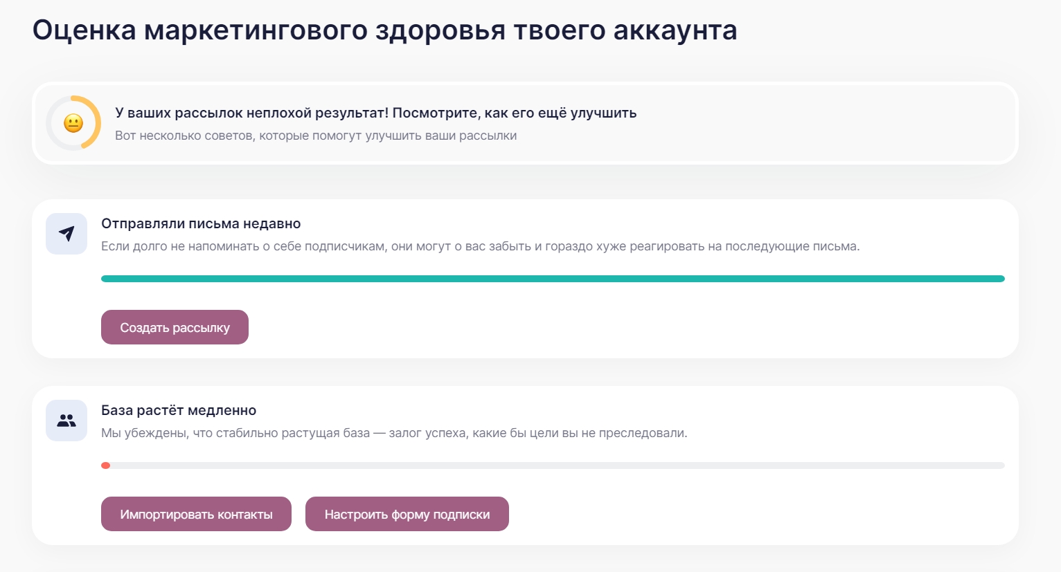This screenshot has height=572, width=1061.
Task: Click the page title Оценка маркетингового здоровья
Action: [x=384, y=30]
